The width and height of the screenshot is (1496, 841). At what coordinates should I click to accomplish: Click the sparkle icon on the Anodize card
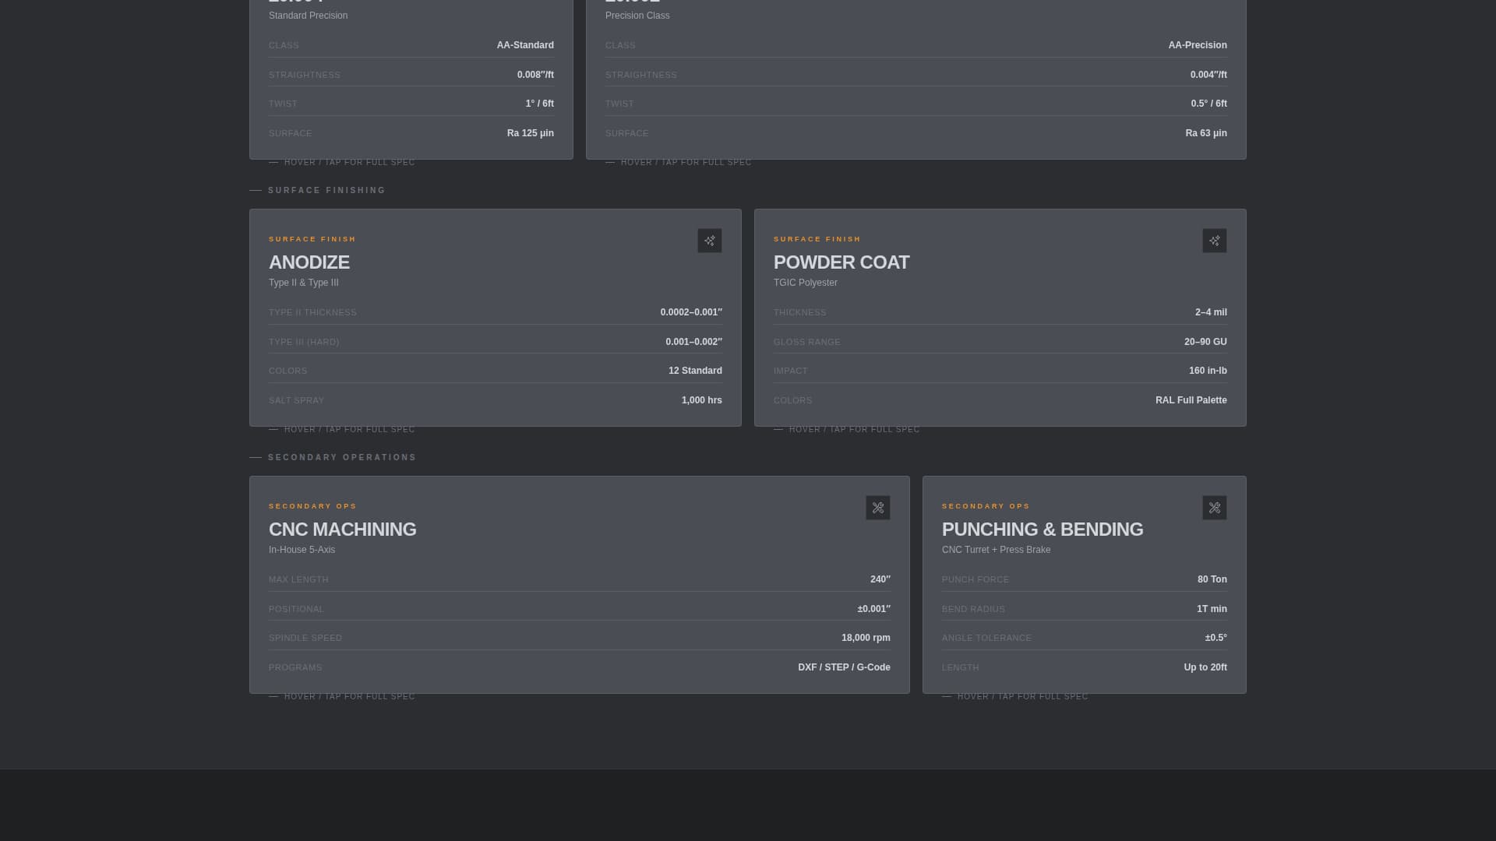pyautogui.click(x=710, y=241)
